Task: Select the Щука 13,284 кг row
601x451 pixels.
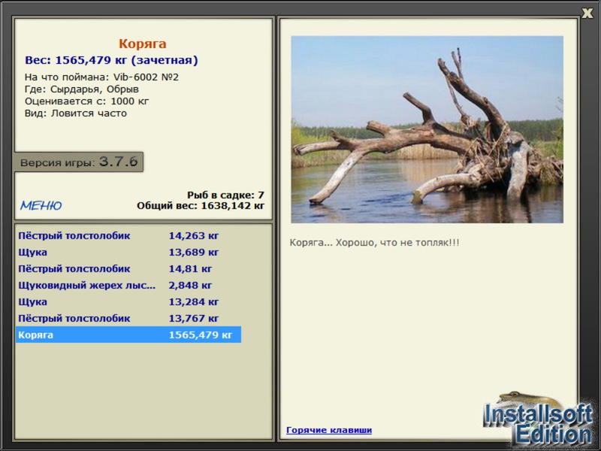Action: [128, 301]
